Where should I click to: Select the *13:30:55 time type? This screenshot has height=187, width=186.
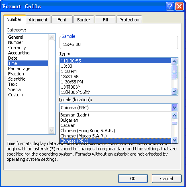click(x=115, y=61)
